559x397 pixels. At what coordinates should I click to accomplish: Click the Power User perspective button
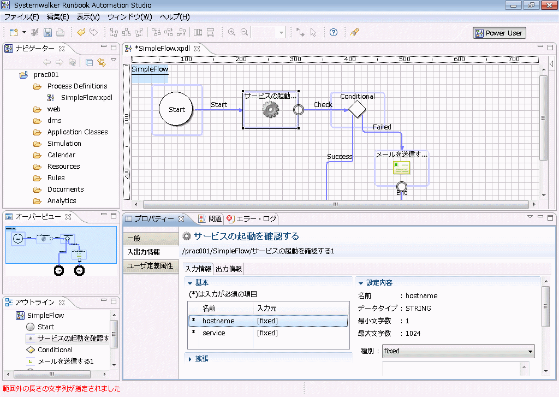tap(499, 33)
